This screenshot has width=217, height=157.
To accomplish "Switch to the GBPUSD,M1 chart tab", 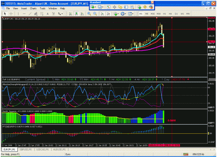I will [x=26, y=149].
